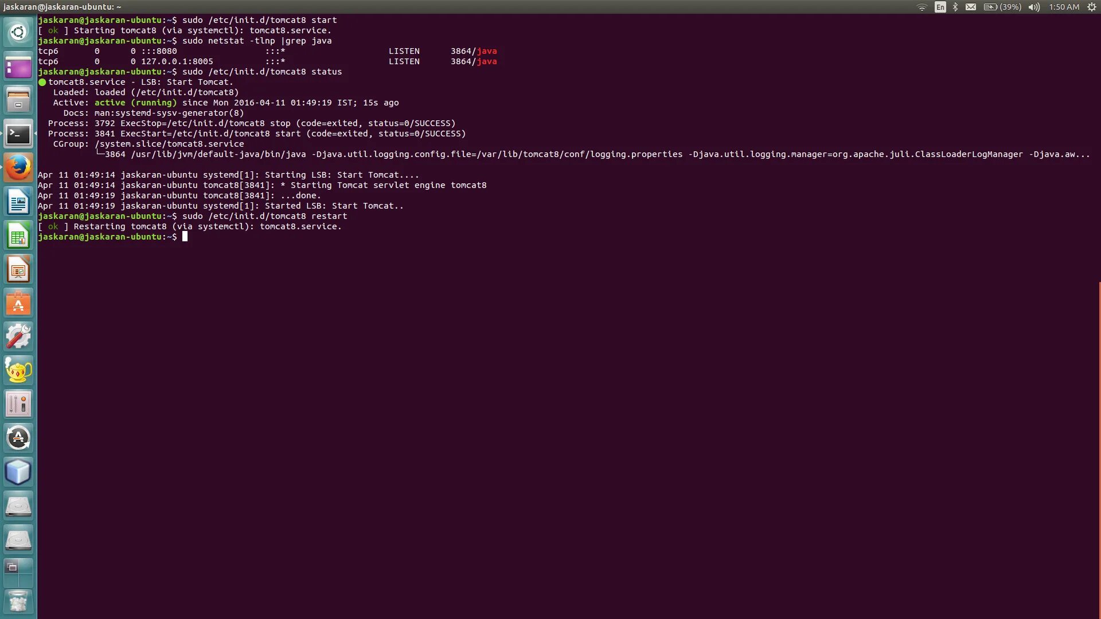The width and height of the screenshot is (1101, 619).
Task: Open the sound volume indicator
Action: tap(1034, 7)
